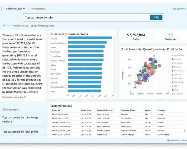Click the Lowes bar in sales chart

86,47
